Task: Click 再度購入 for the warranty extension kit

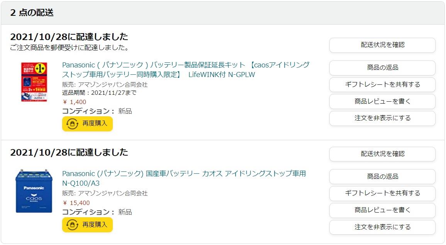Action: coord(87,124)
